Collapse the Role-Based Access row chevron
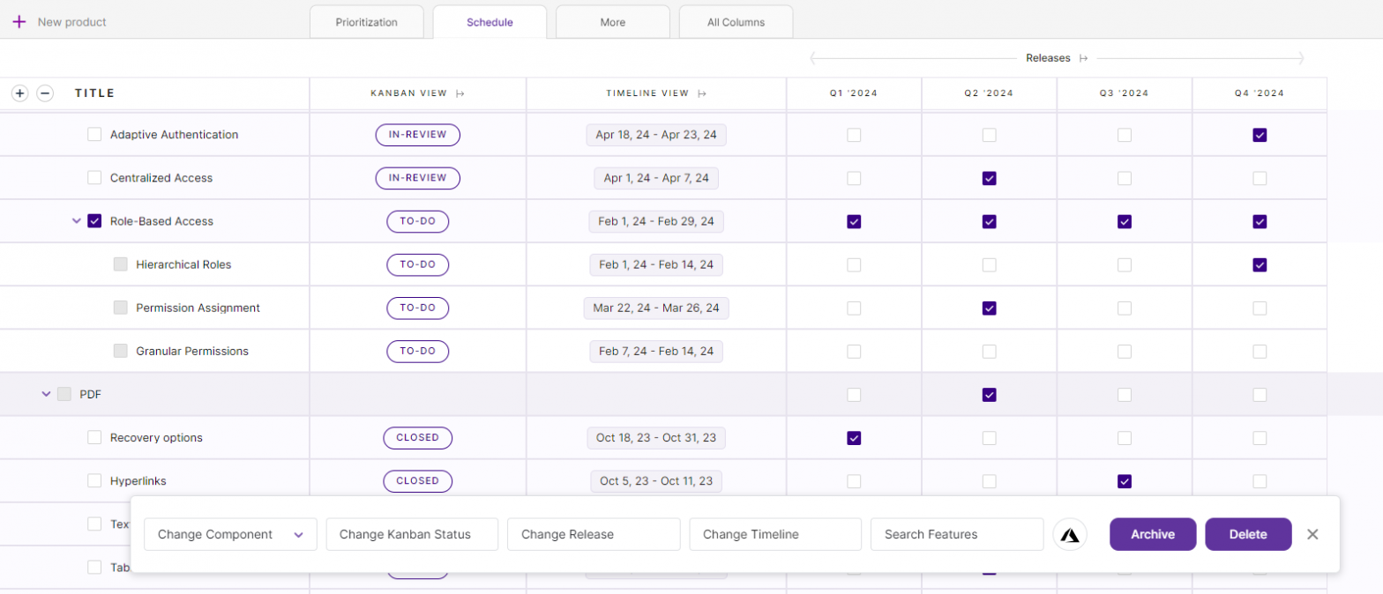Screen dimensions: 1383x594 (x=77, y=221)
